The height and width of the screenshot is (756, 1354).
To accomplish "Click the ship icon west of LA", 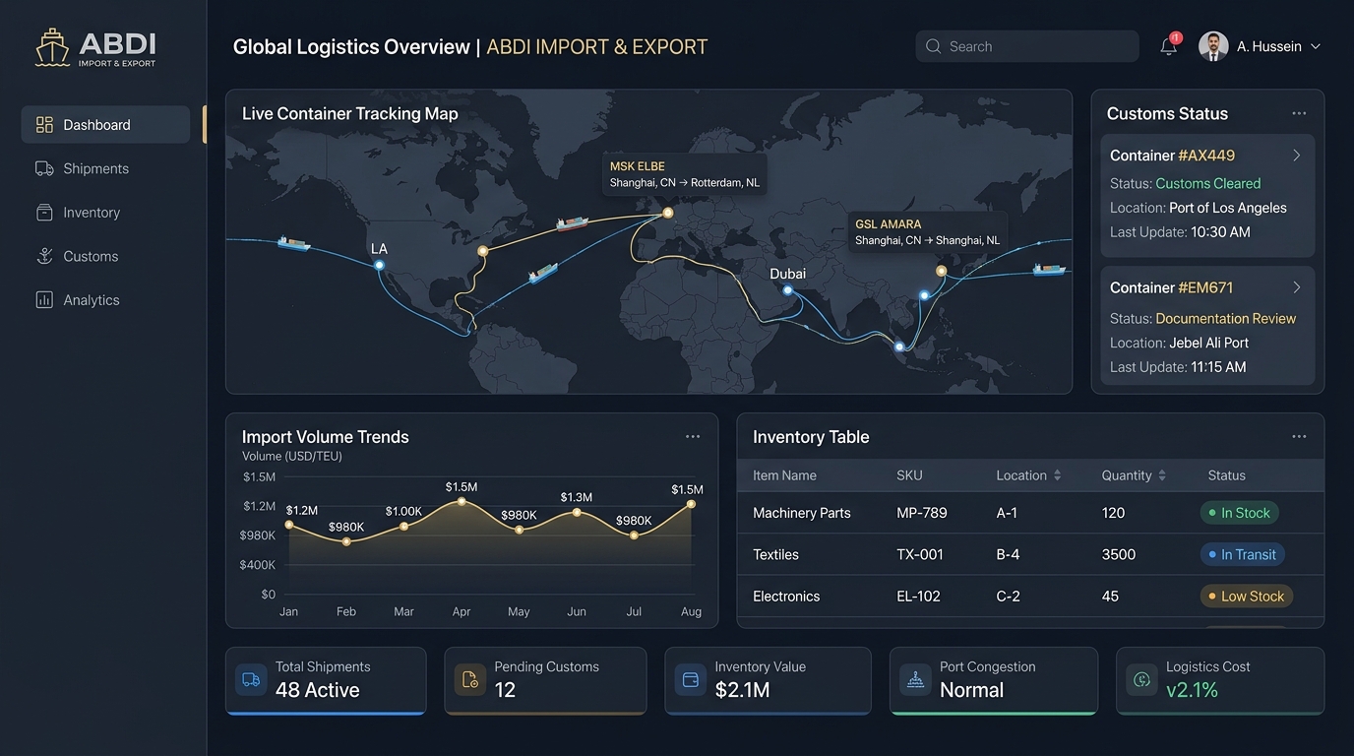I will [293, 242].
